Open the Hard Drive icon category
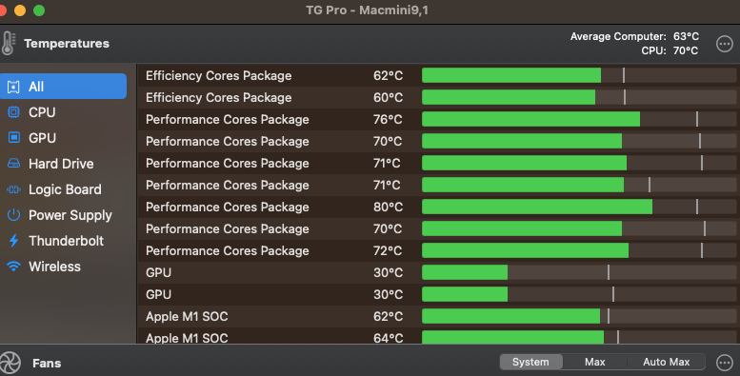The image size is (740, 376). click(13, 163)
